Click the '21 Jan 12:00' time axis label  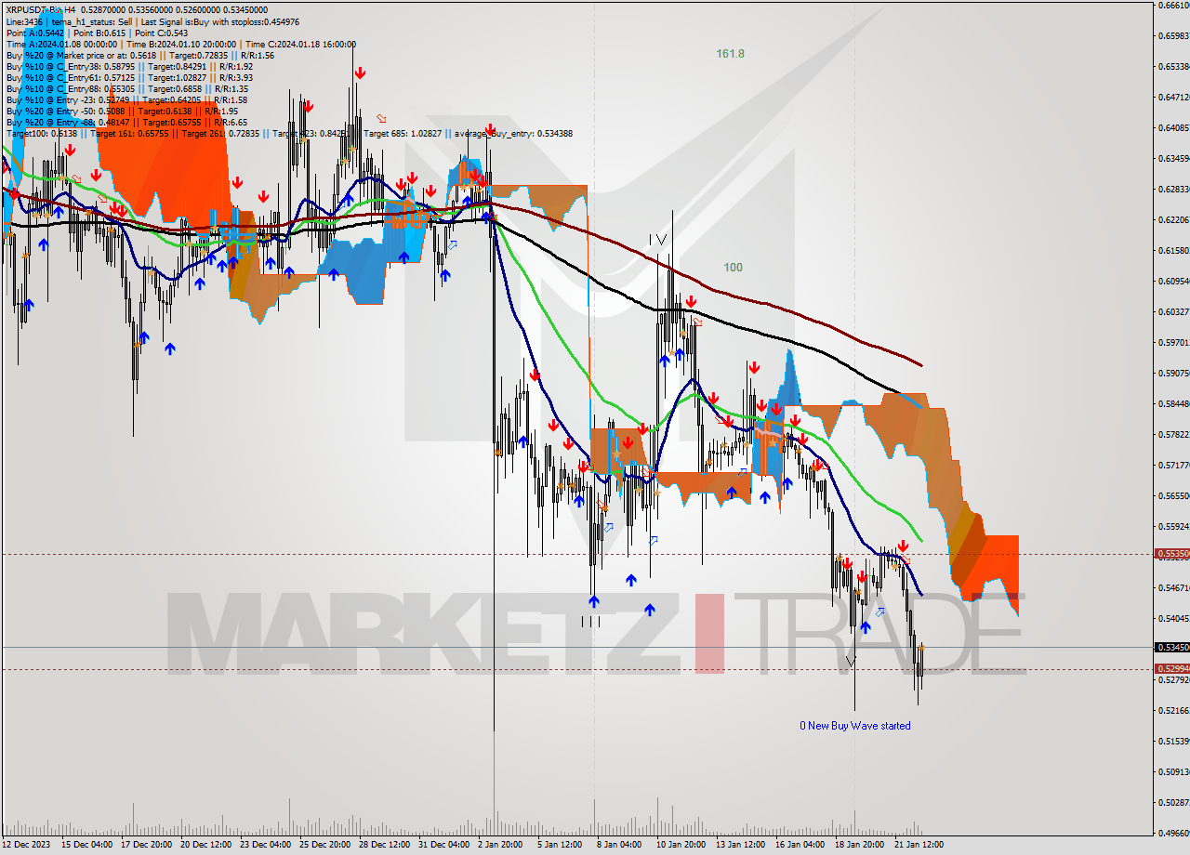point(919,845)
